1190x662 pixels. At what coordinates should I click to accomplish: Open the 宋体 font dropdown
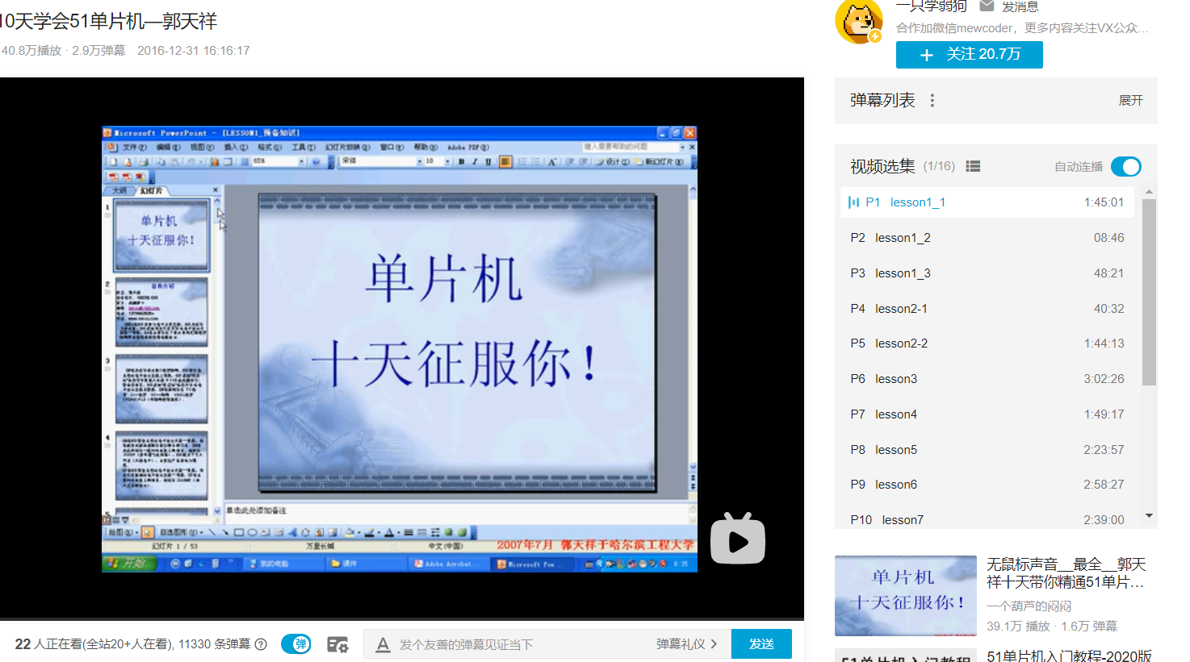tap(419, 162)
